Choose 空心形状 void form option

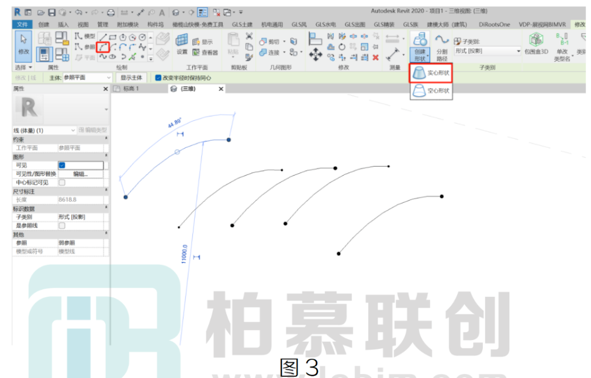tap(431, 90)
